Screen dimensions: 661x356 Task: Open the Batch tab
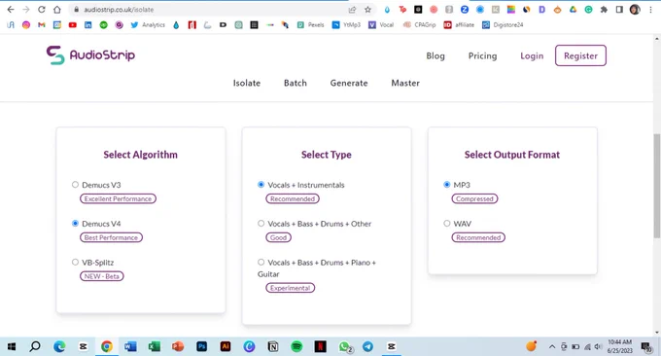click(296, 83)
